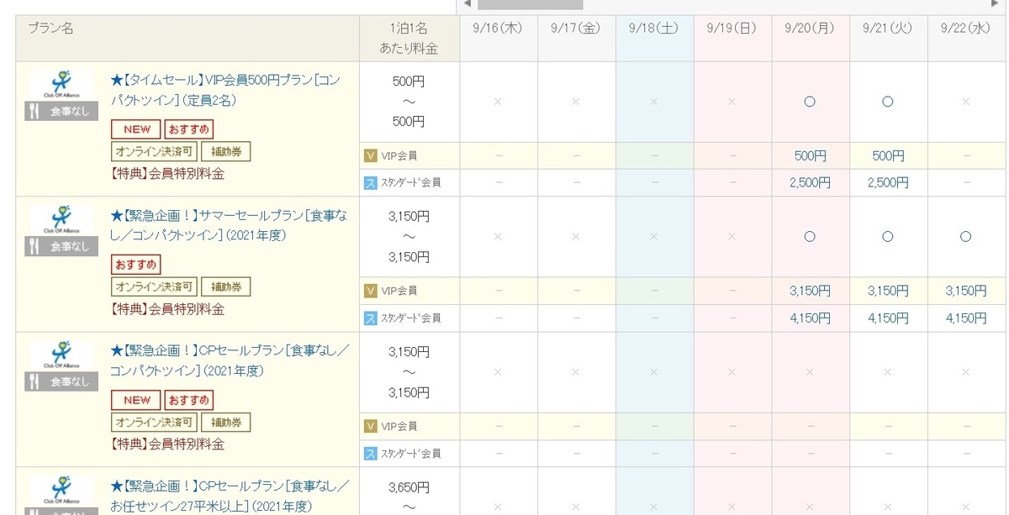This screenshot has height=515, width=1009.
Task: Click the horizontal scrollbar thumb above the calendar
Action: point(531,4)
